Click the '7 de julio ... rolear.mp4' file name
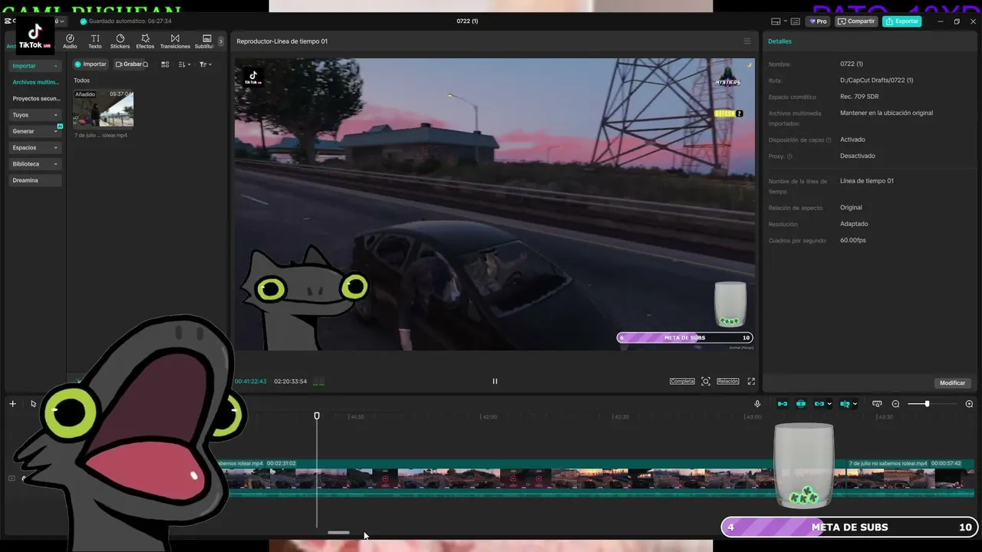This screenshot has height=552, width=982. pos(101,135)
